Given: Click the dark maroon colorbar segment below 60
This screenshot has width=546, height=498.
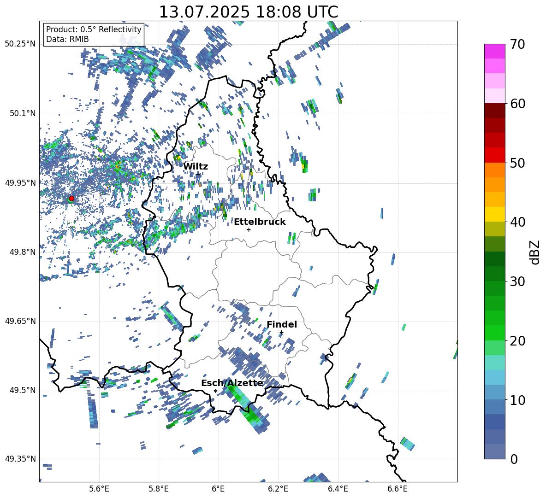Looking at the screenshot, I should click(x=494, y=111).
